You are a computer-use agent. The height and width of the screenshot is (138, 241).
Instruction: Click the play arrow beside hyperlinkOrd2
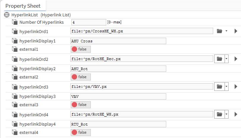click(236, 59)
